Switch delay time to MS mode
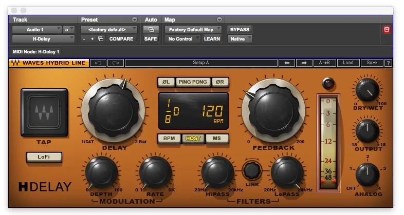The width and height of the screenshot is (404, 215). point(217,139)
